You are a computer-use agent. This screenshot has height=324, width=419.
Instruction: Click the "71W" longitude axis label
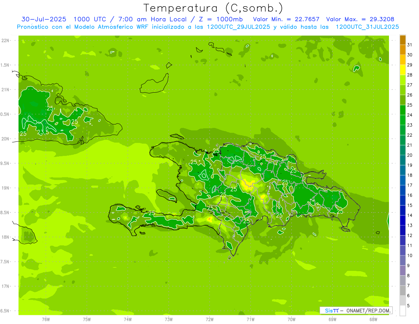[250, 319]
